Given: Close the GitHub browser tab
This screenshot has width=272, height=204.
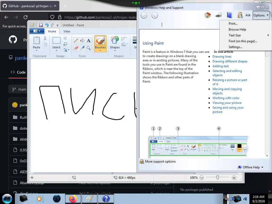Looking at the screenshot, I should click(55, 6).
